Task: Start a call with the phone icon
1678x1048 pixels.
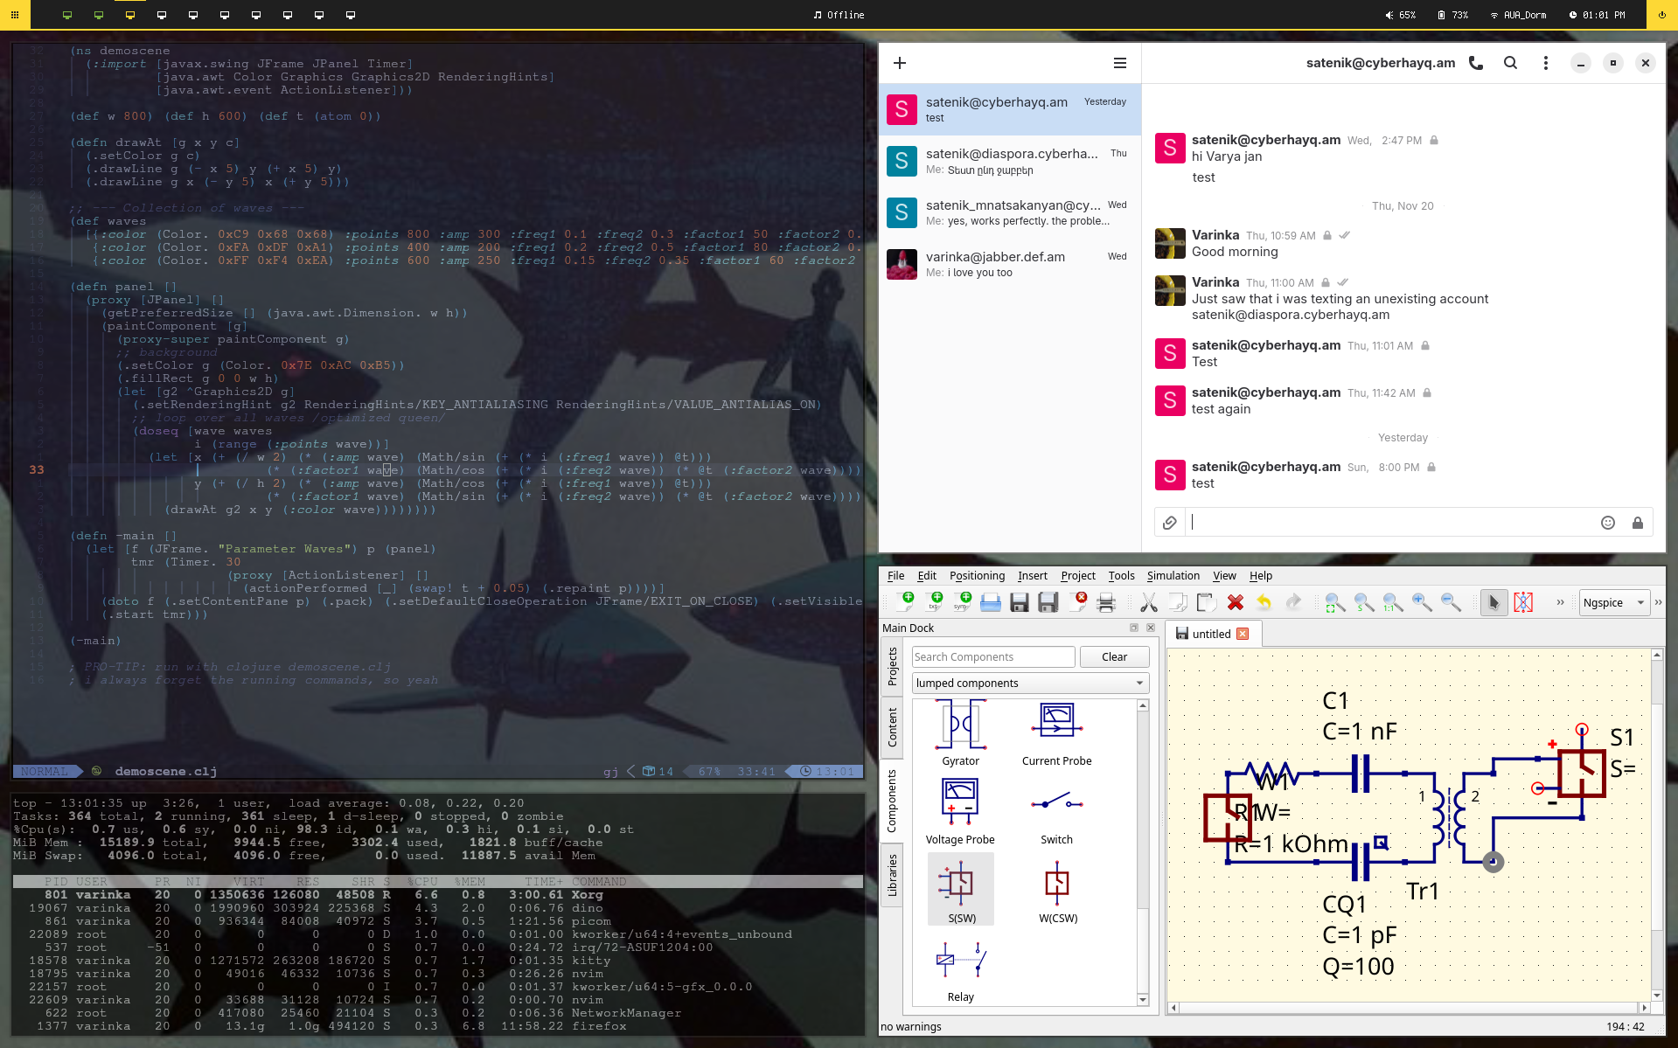Action: coord(1476,63)
